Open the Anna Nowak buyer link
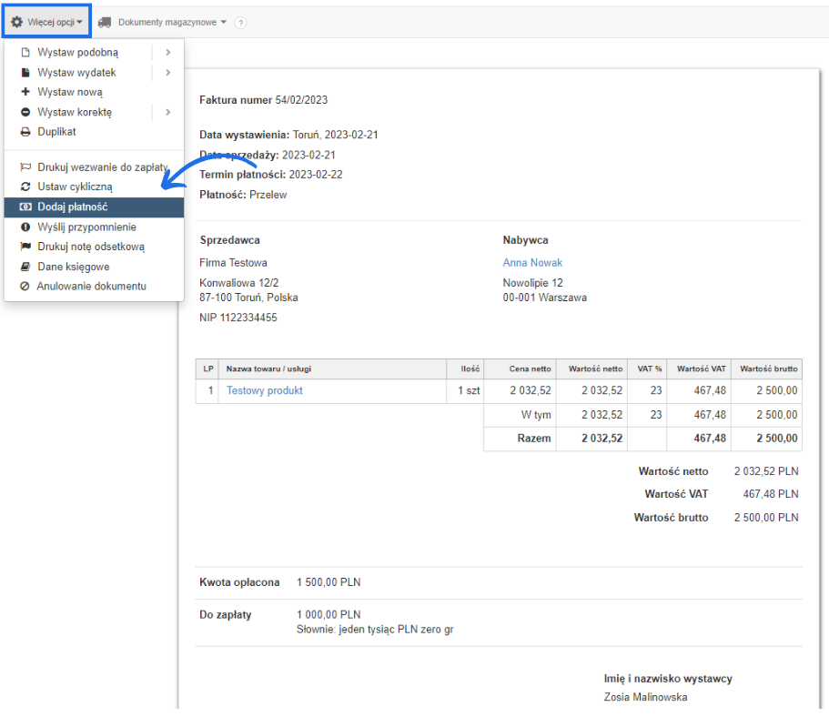 tap(532, 263)
